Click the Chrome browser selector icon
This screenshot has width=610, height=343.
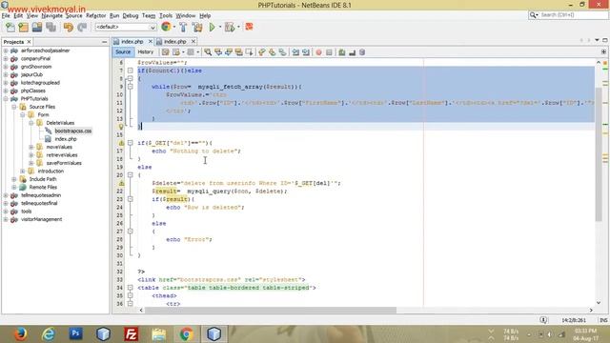[x=166, y=27]
